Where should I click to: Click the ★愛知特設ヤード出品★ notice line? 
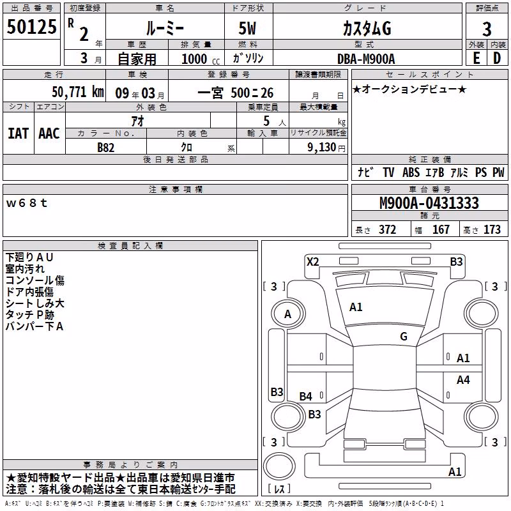120,478
